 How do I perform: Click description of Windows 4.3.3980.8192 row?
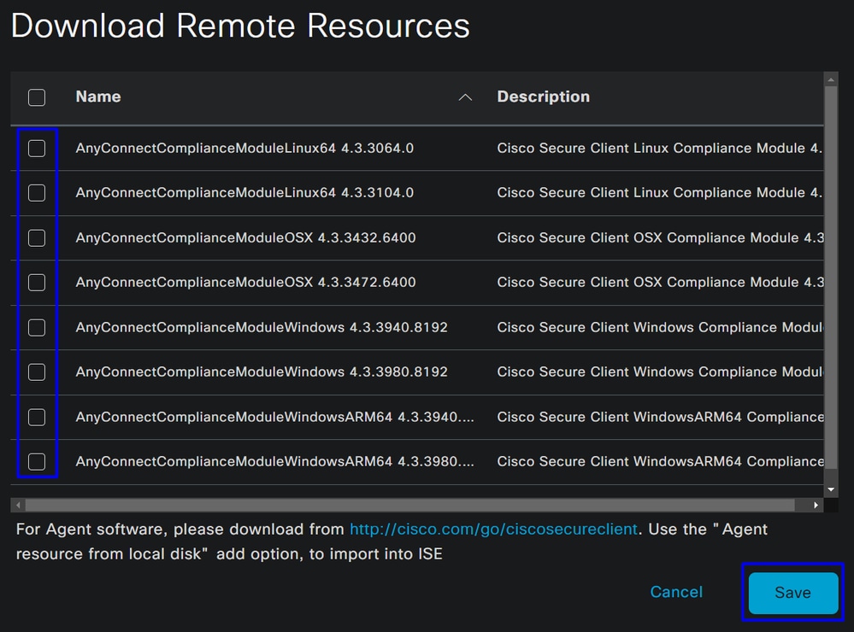click(660, 372)
